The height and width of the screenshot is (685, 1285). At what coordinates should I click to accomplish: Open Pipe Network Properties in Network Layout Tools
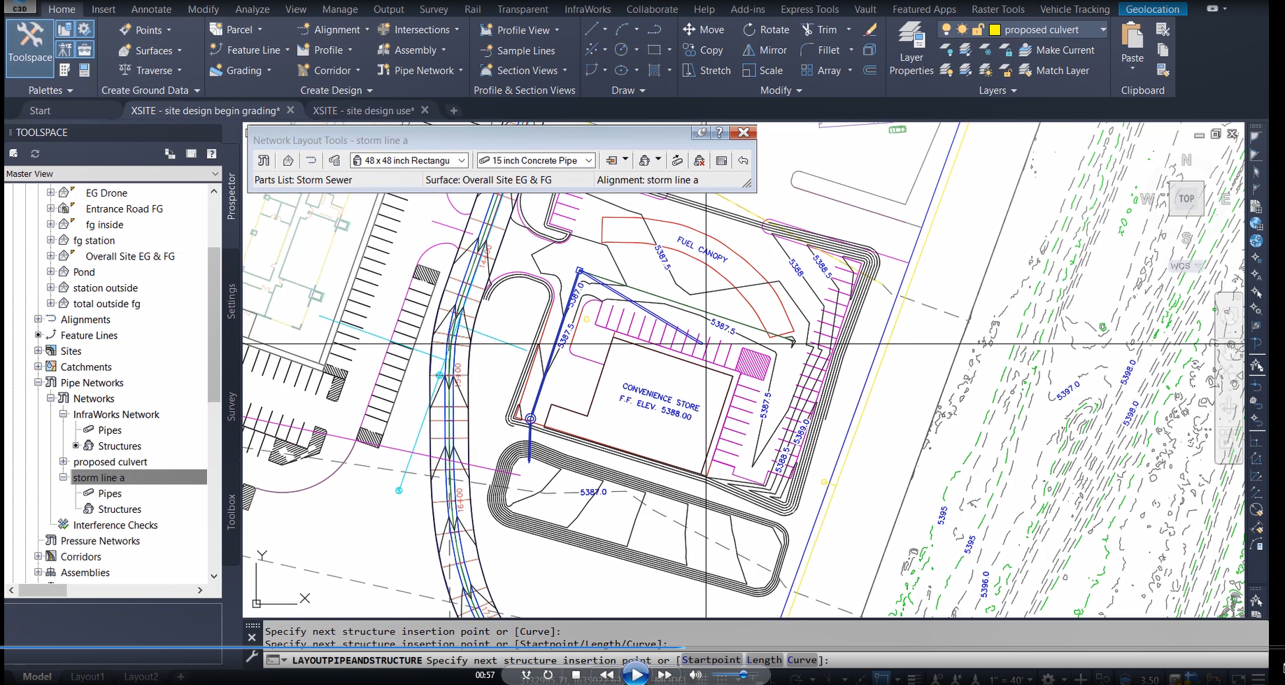click(x=264, y=160)
